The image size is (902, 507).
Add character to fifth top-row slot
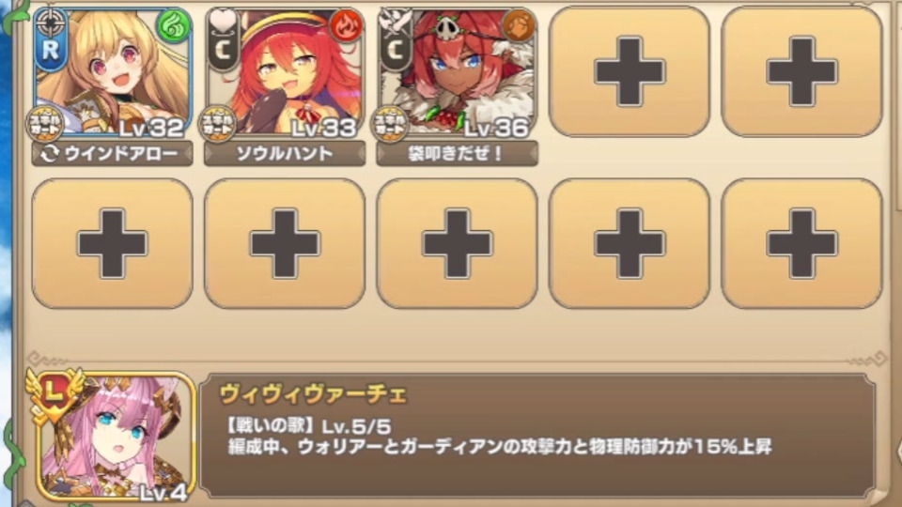(x=801, y=72)
